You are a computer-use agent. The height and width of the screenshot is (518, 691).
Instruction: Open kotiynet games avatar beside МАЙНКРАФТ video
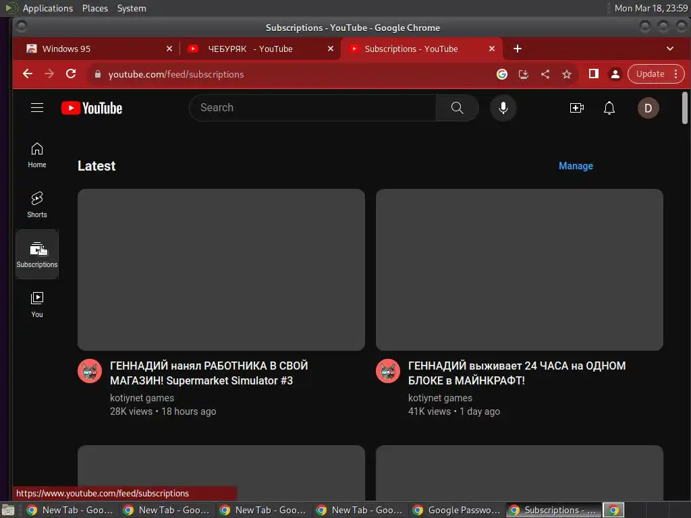[388, 371]
